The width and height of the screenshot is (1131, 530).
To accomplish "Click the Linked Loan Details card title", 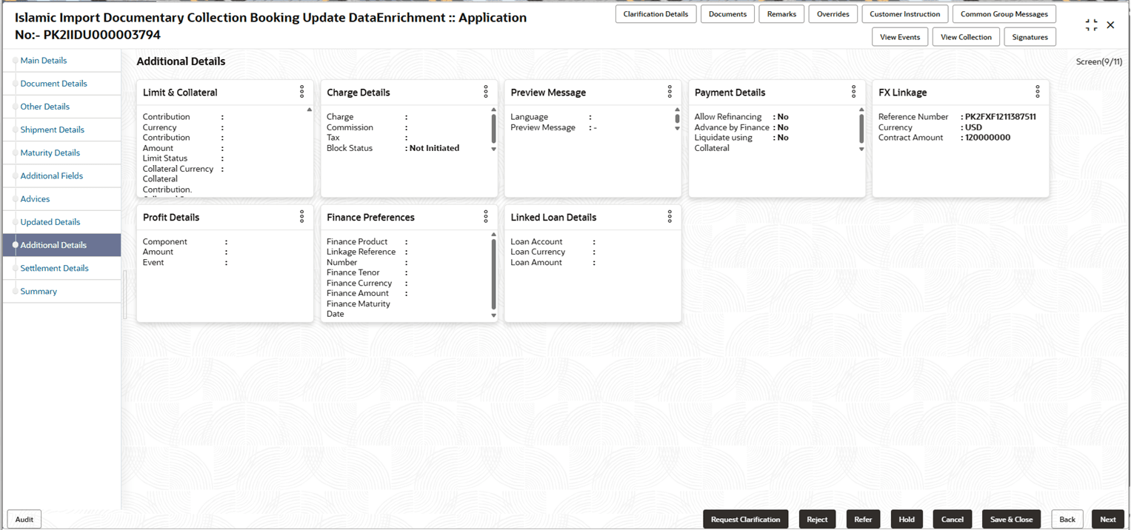I will click(553, 218).
